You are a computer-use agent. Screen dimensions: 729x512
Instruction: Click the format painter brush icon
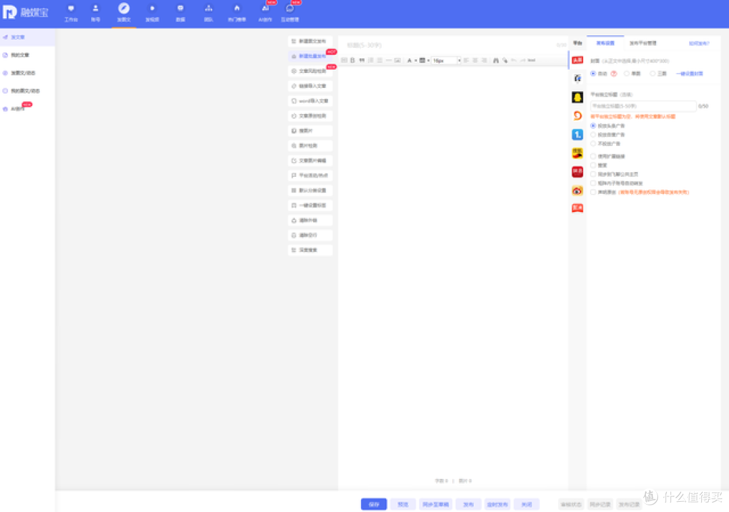click(x=505, y=61)
